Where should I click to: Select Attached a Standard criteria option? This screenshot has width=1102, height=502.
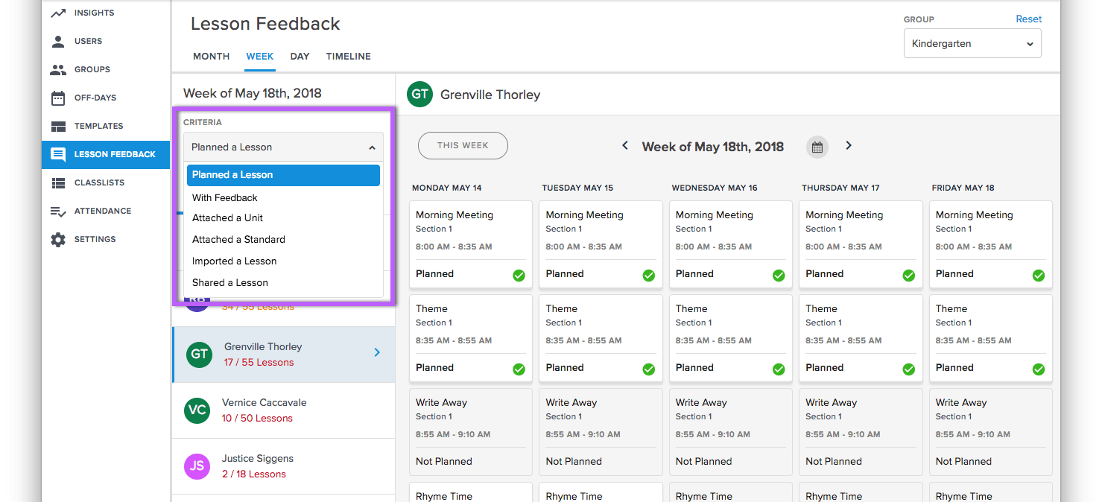pyautogui.click(x=283, y=240)
